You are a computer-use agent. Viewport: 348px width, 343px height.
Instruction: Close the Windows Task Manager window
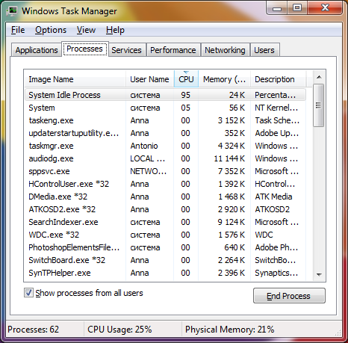325,8
